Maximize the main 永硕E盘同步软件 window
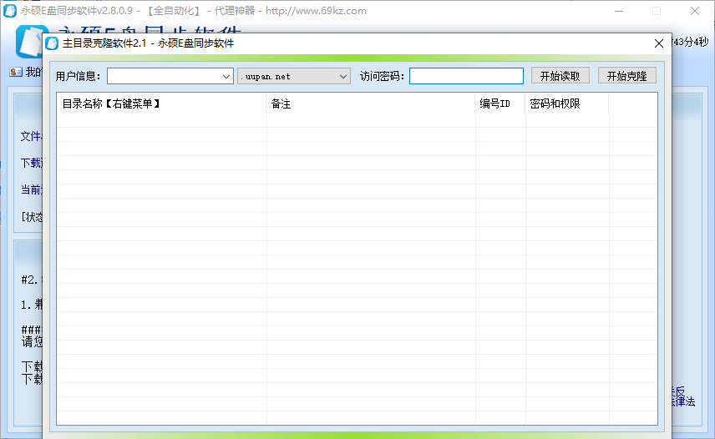 coord(656,11)
